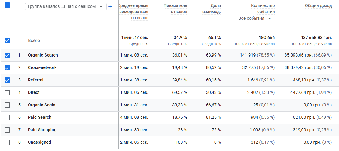Click the Organic Search channel name

tap(43, 55)
